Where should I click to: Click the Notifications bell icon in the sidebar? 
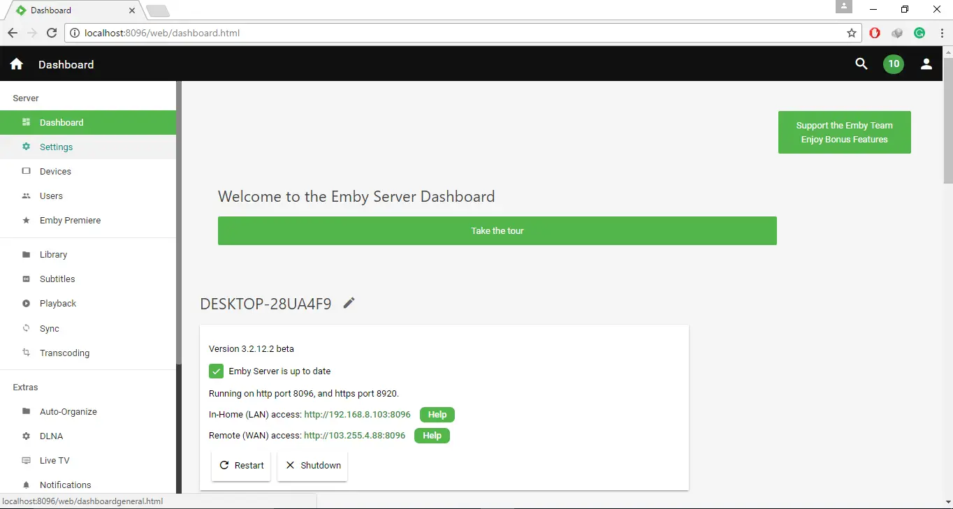point(27,485)
